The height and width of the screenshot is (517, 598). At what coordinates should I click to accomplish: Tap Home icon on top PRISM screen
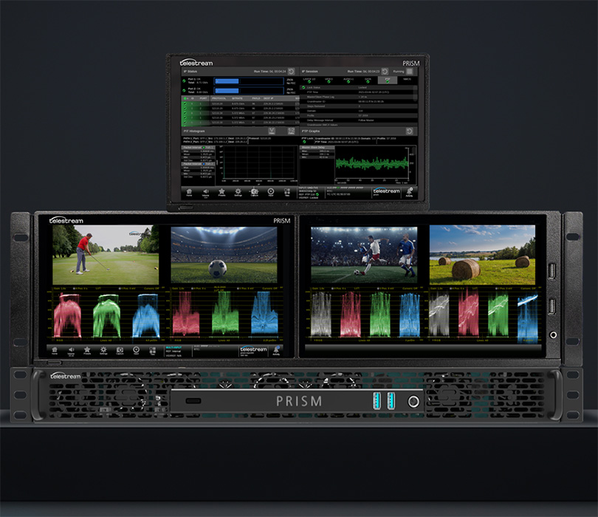point(189,193)
